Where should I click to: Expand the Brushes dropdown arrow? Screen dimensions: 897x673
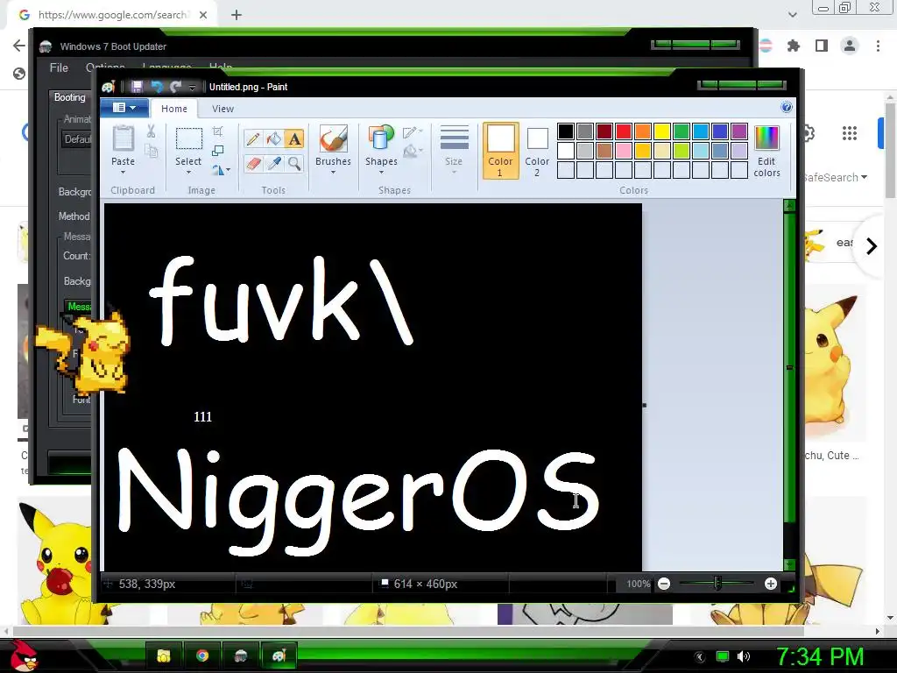[333, 173]
